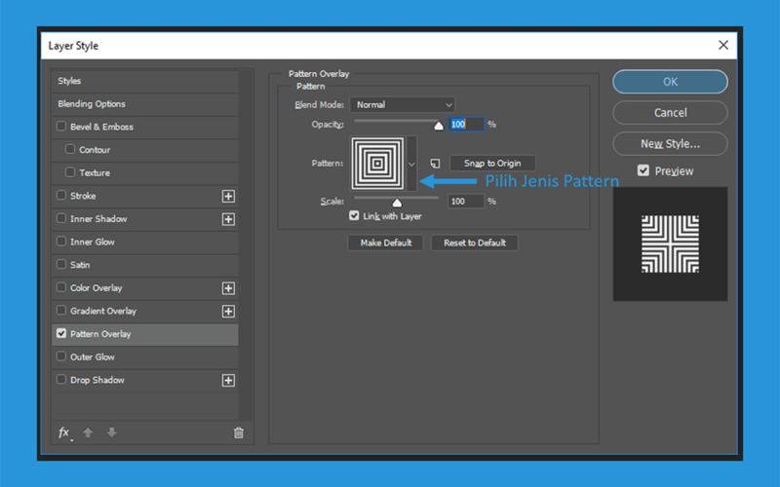Click the style preview thumbnail

670,244
